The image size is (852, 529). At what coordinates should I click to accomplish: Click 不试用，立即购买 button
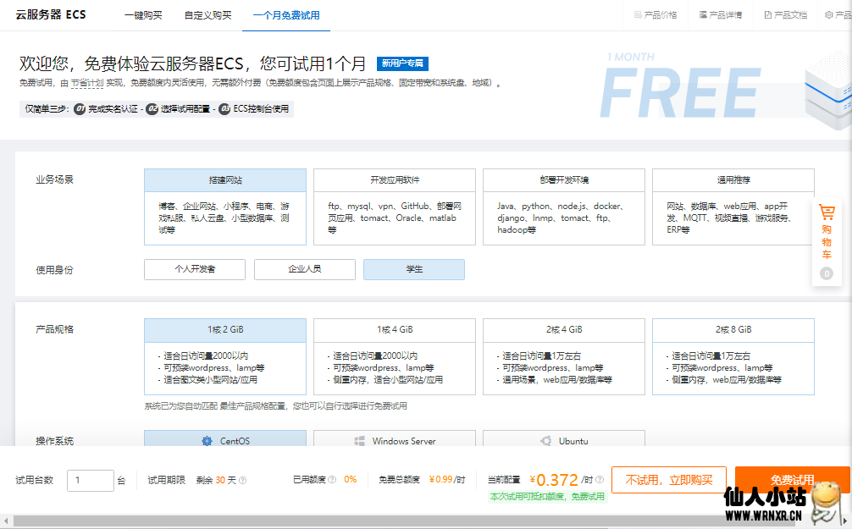tap(669, 480)
